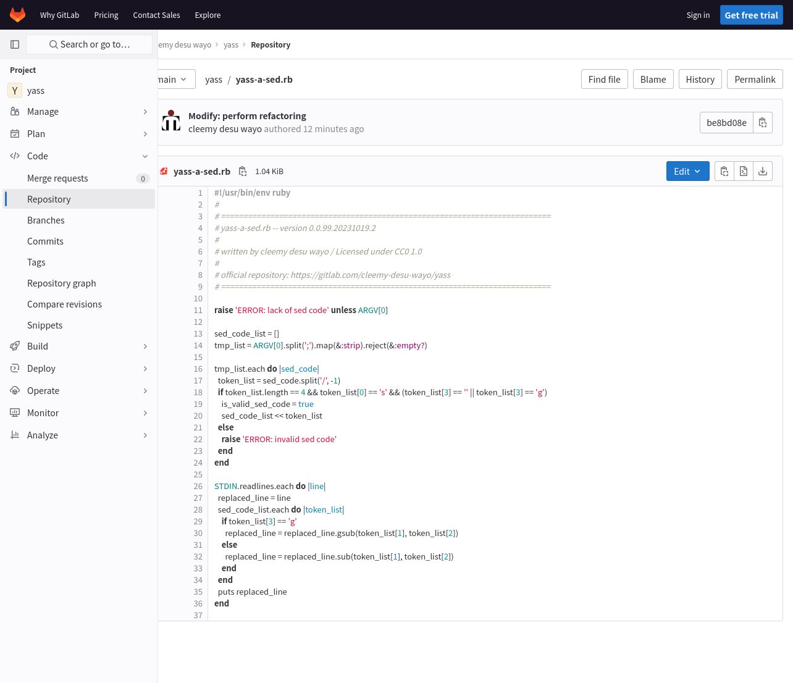The width and height of the screenshot is (793, 683).
Task: Expand the Manage menu chevron
Action: 145,112
